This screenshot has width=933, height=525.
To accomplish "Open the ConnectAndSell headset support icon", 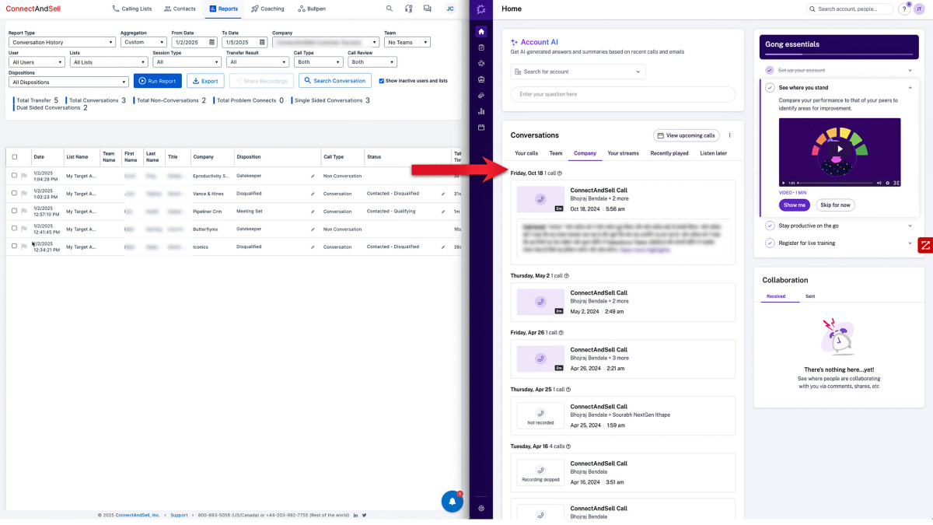I will click(409, 9).
